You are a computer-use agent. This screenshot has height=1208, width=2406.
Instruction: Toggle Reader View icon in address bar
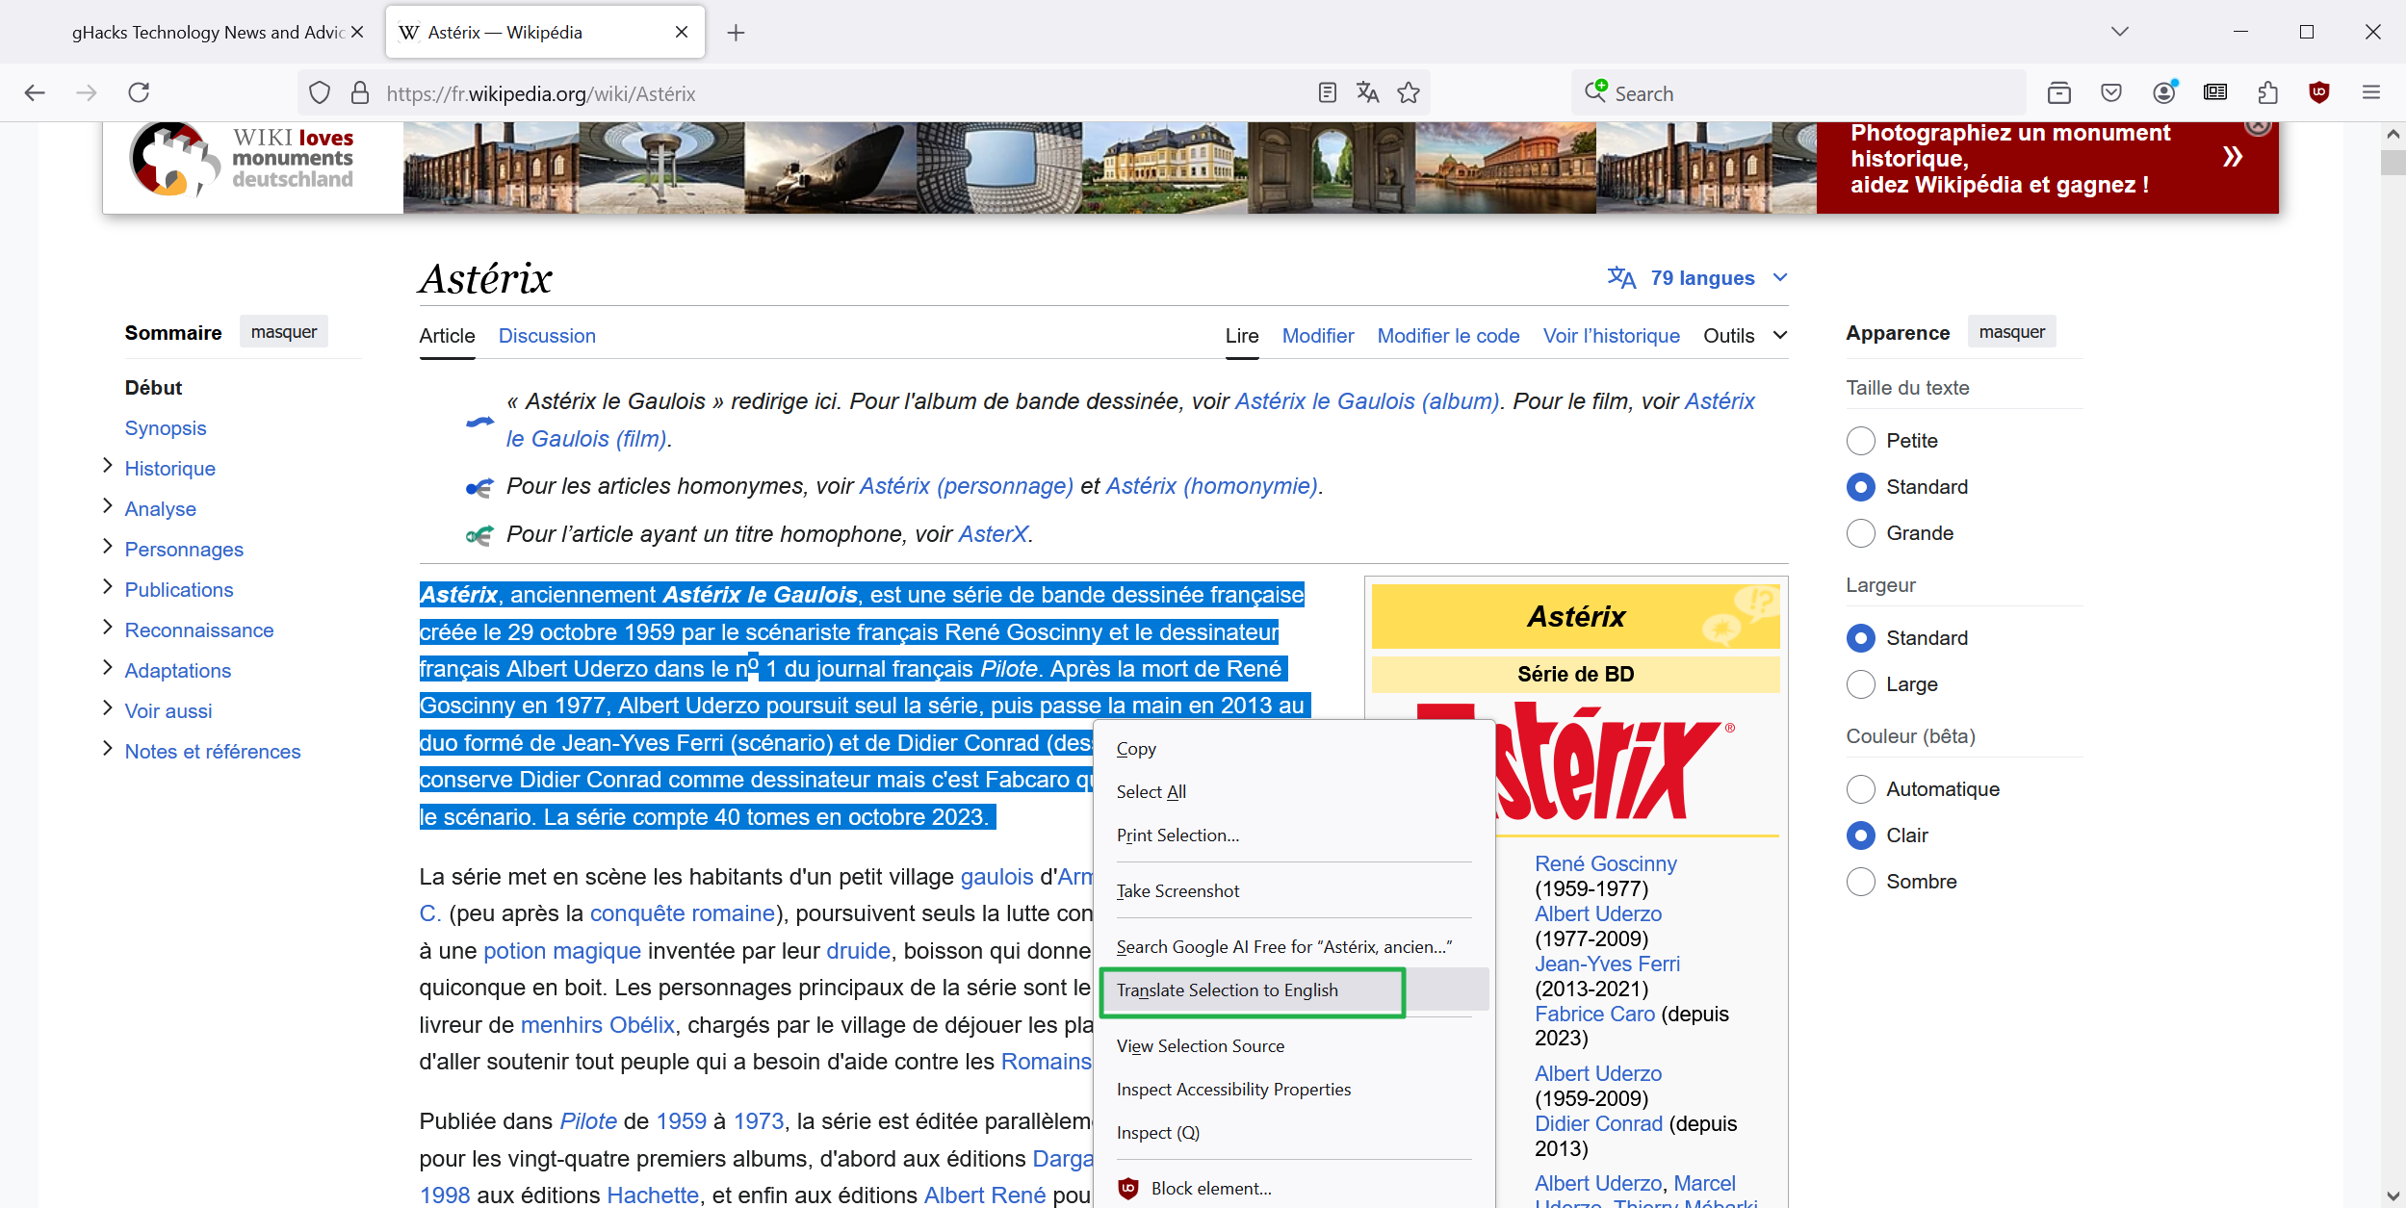pos(1328,92)
